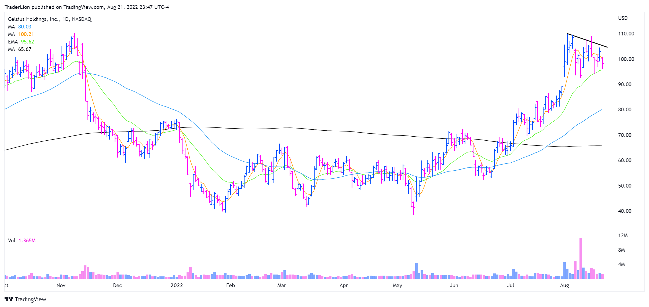Click the 60.00 price axis label
This screenshot has width=649, height=307.
625,160
